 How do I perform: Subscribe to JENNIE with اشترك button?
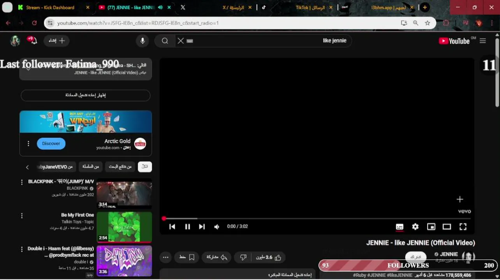click(x=415, y=257)
